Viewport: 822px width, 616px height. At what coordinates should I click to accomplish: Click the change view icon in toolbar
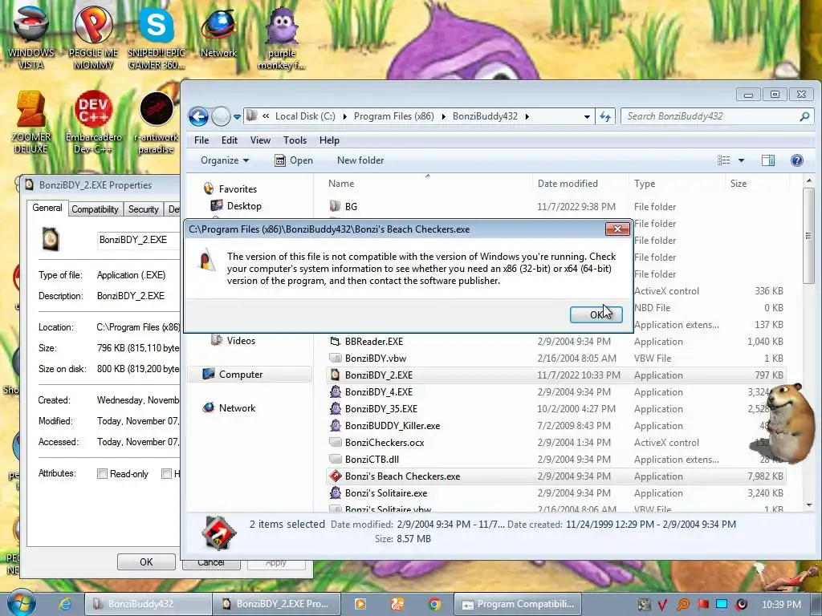[x=723, y=160]
